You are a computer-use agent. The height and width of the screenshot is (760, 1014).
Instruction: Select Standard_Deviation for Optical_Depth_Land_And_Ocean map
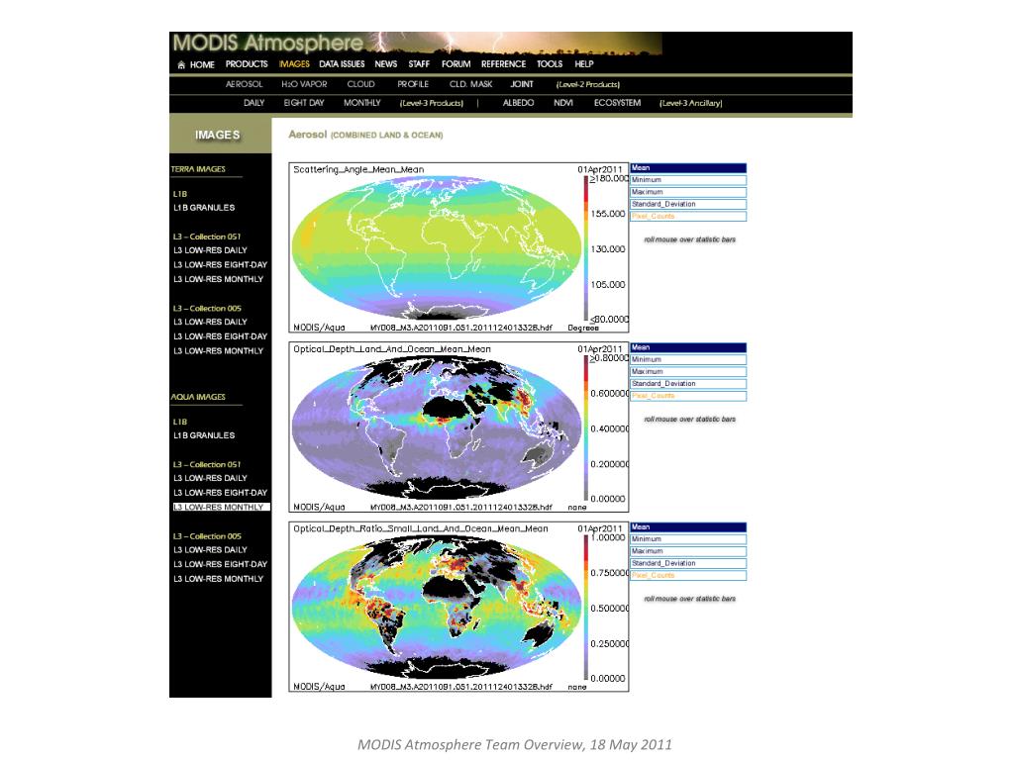688,384
